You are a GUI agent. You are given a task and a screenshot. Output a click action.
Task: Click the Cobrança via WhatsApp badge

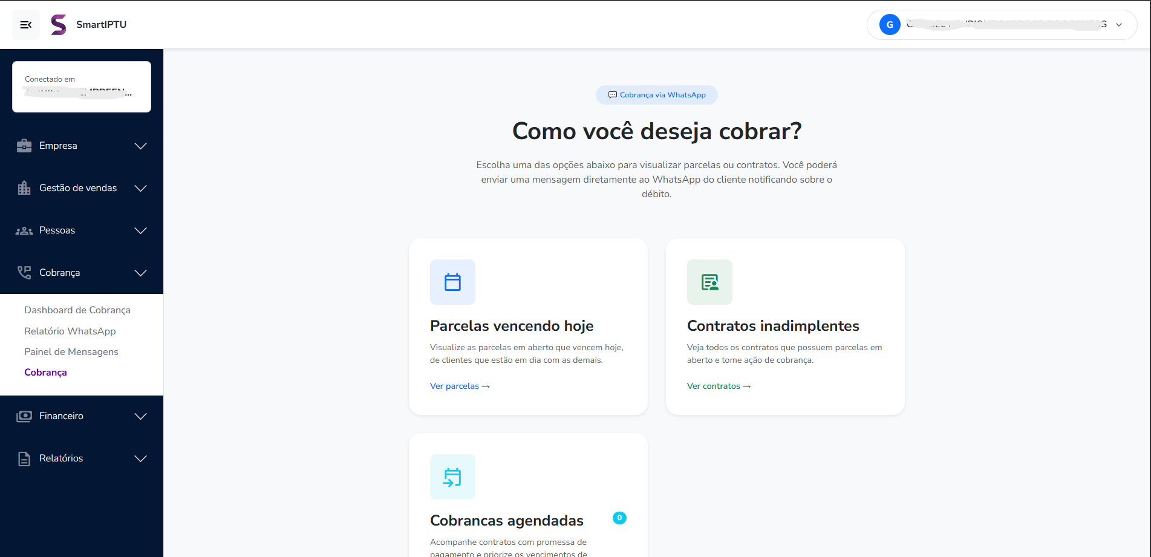[657, 95]
